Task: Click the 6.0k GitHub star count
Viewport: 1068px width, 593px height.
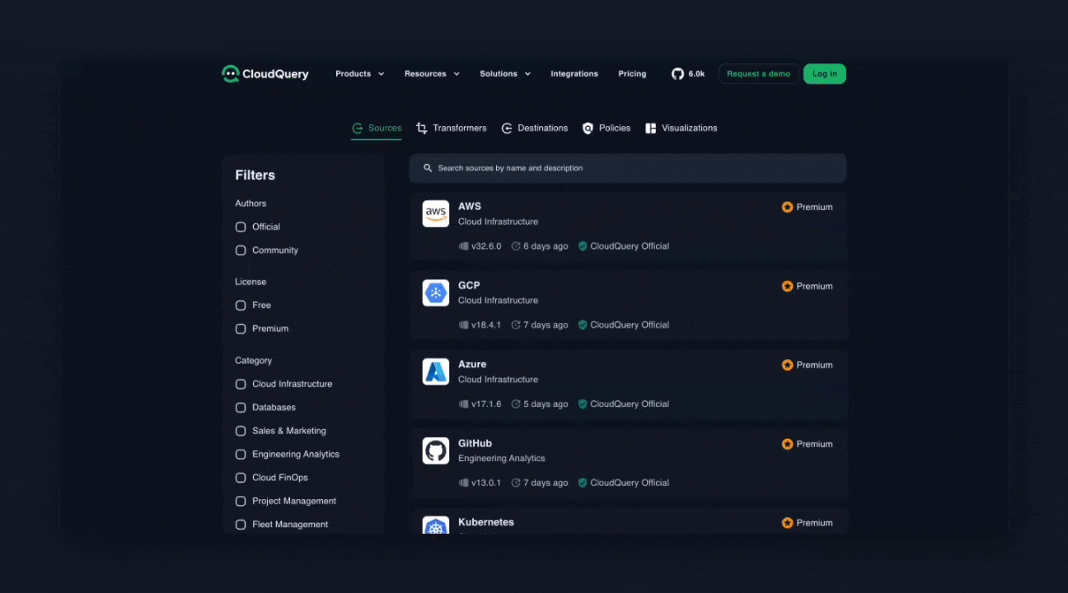Action: click(x=696, y=74)
